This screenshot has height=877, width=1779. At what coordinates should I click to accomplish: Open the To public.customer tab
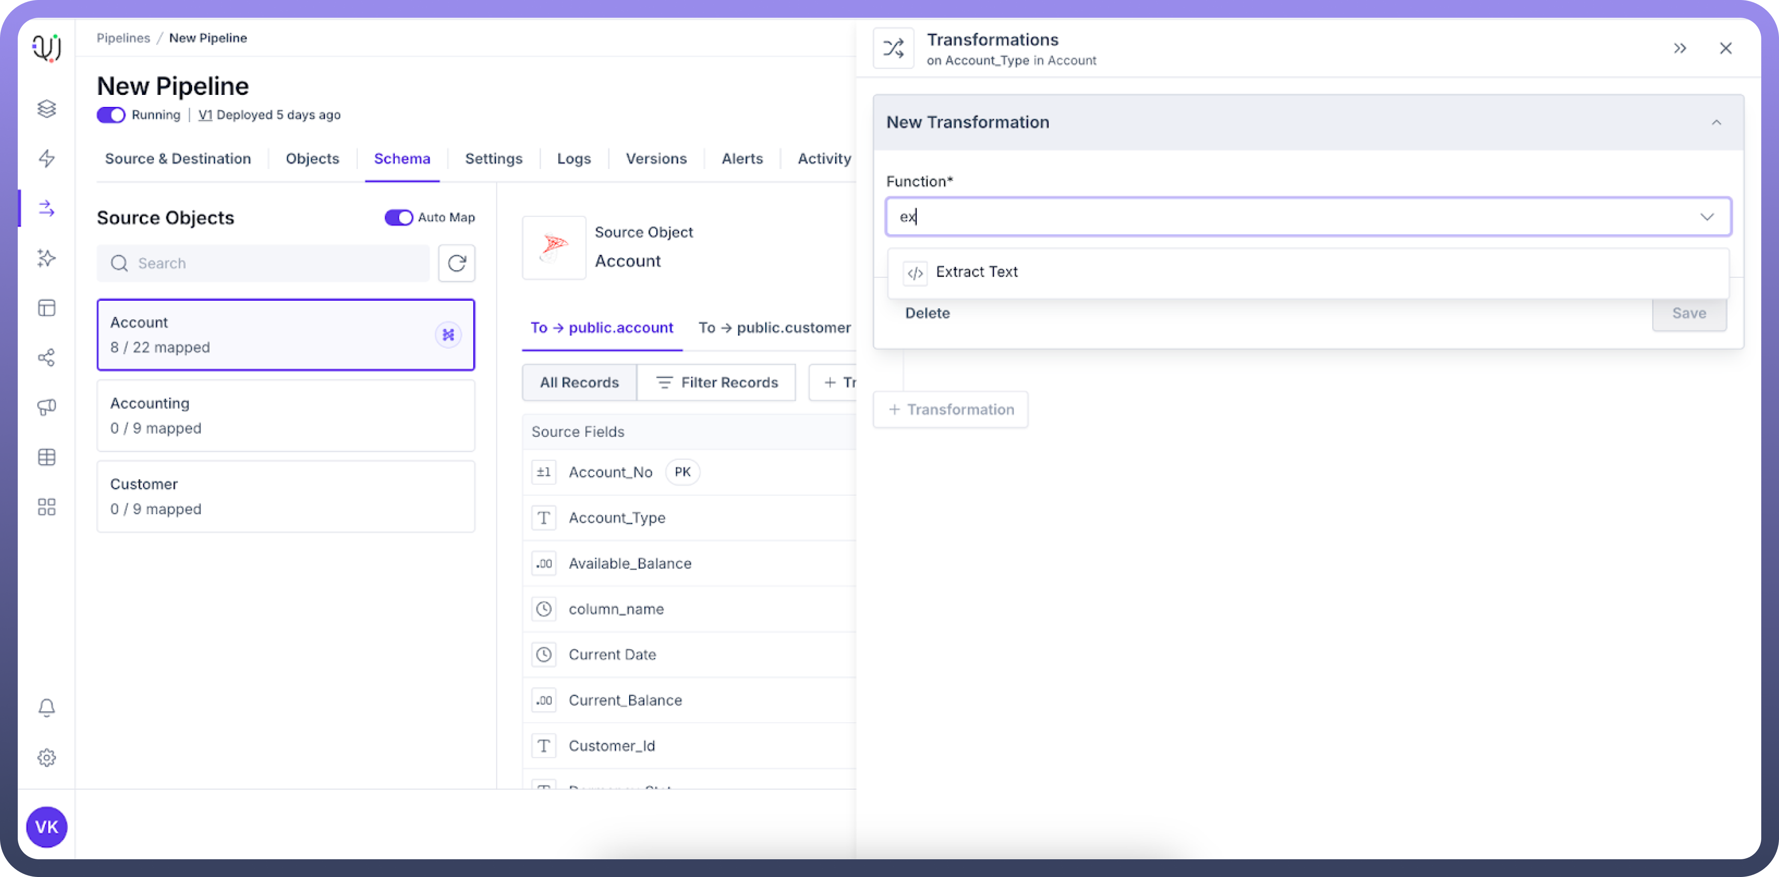click(x=774, y=328)
